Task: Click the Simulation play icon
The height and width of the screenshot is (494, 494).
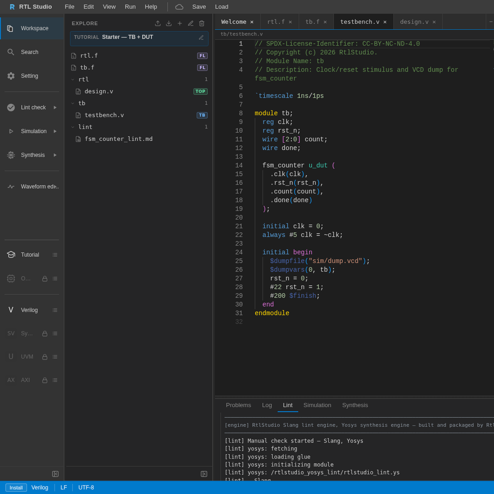Action: [x=11, y=131]
